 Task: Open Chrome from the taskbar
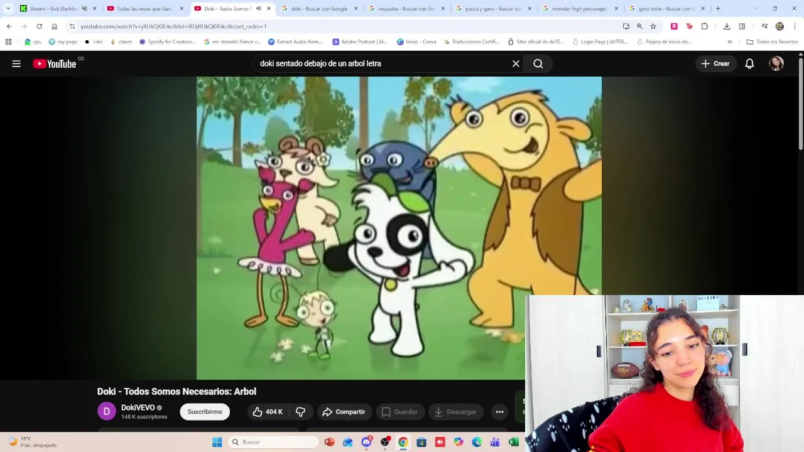pyautogui.click(x=403, y=442)
